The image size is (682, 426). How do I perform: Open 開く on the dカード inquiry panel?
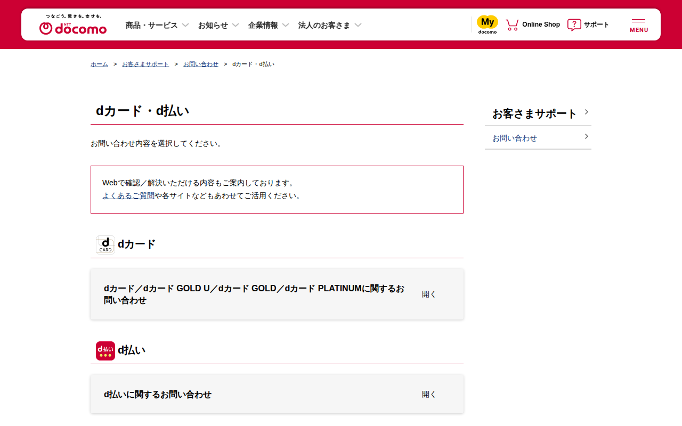point(429,294)
